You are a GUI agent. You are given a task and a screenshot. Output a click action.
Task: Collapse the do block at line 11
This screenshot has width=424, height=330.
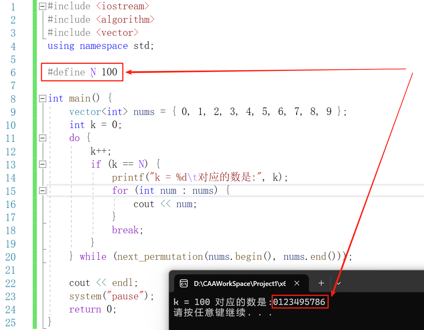click(x=43, y=138)
